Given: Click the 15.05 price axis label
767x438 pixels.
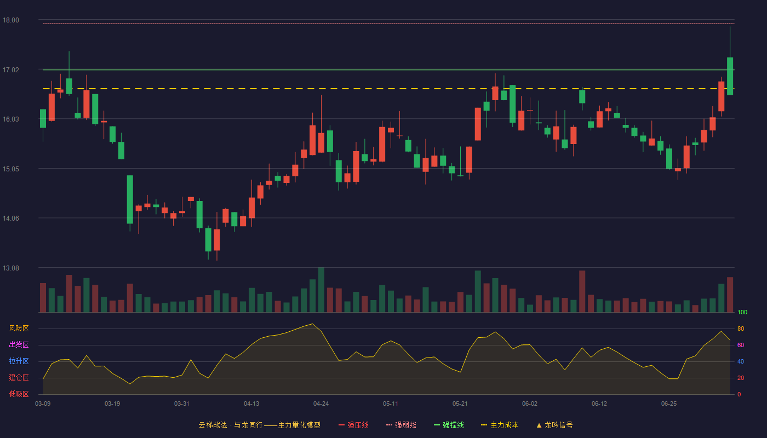Looking at the screenshot, I should [x=10, y=169].
